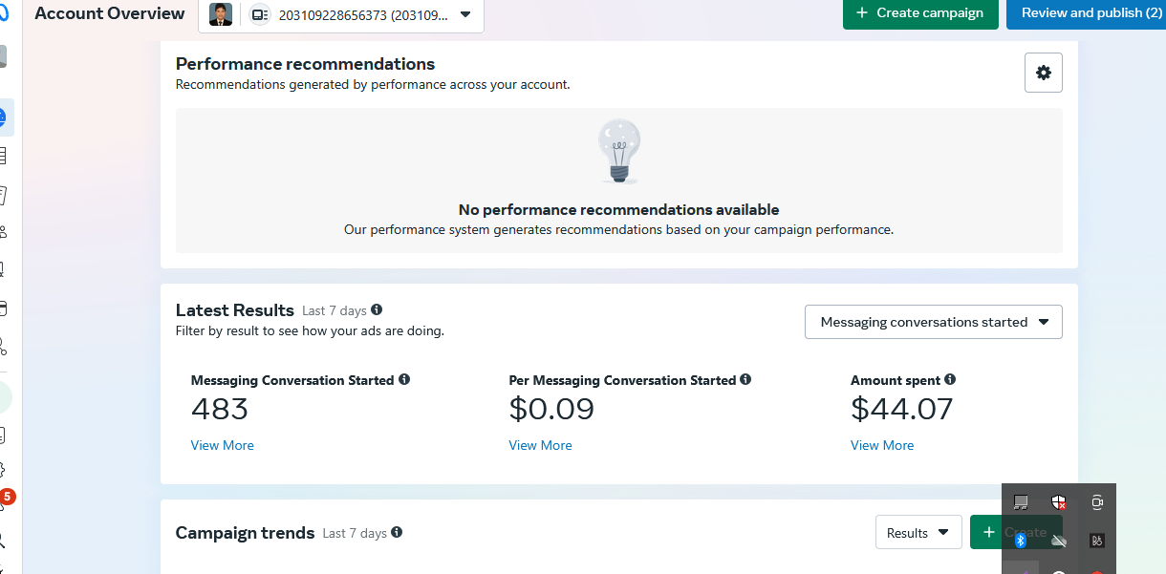Click info icon beside Latest Results period
This screenshot has width=1166, height=574.
(377, 309)
